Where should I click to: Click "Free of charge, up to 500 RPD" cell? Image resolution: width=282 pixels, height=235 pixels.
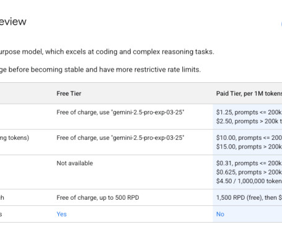(98, 198)
